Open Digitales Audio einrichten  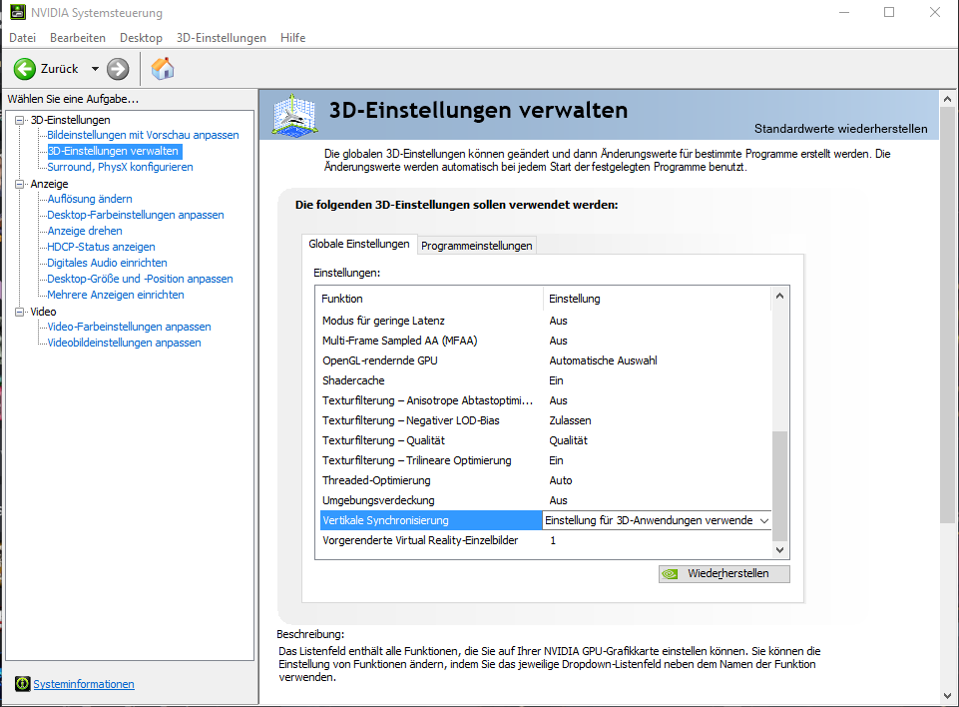click(107, 262)
